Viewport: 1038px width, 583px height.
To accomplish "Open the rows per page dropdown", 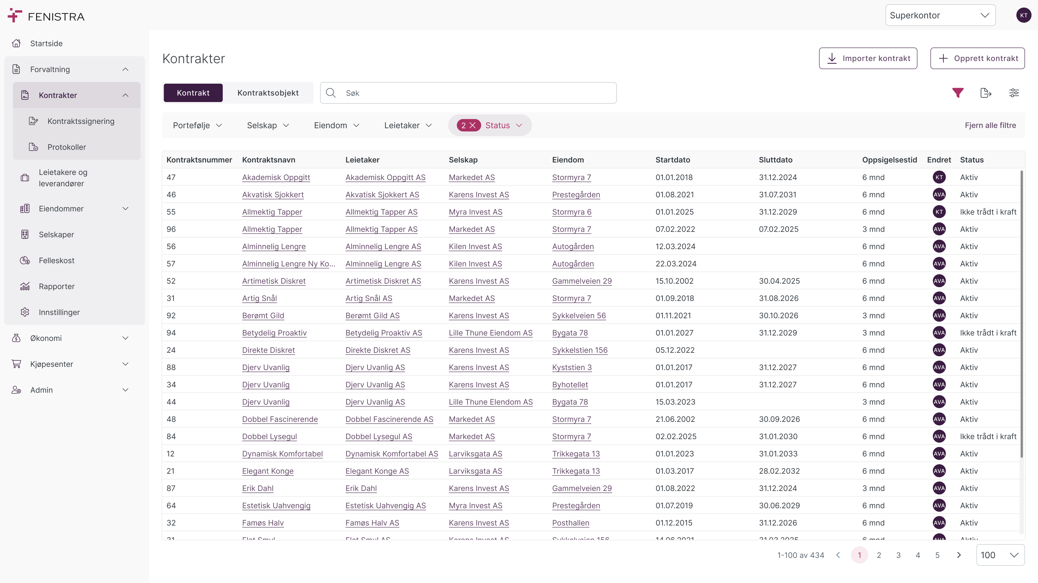I will (x=1000, y=555).
